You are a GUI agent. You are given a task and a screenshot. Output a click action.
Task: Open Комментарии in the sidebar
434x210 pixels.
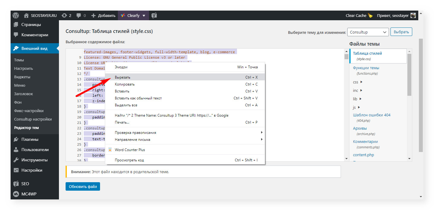pos(35,35)
